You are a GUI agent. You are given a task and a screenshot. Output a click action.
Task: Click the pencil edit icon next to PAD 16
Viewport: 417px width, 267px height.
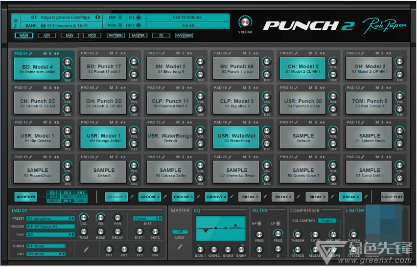tap(230, 122)
